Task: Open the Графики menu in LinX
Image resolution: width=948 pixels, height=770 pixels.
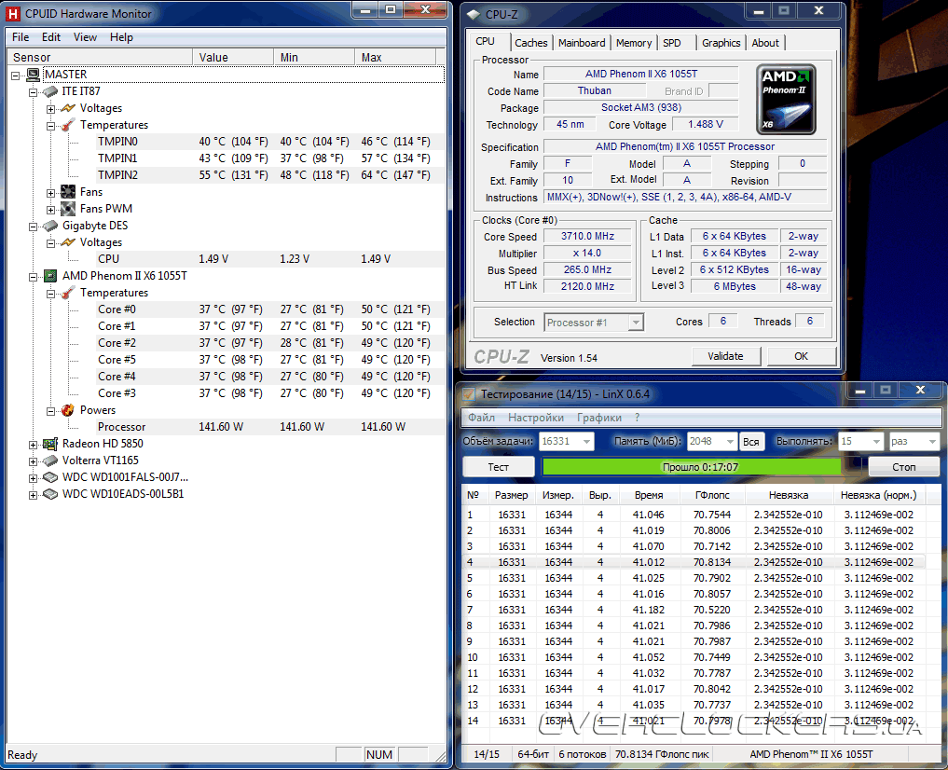Action: point(599,418)
